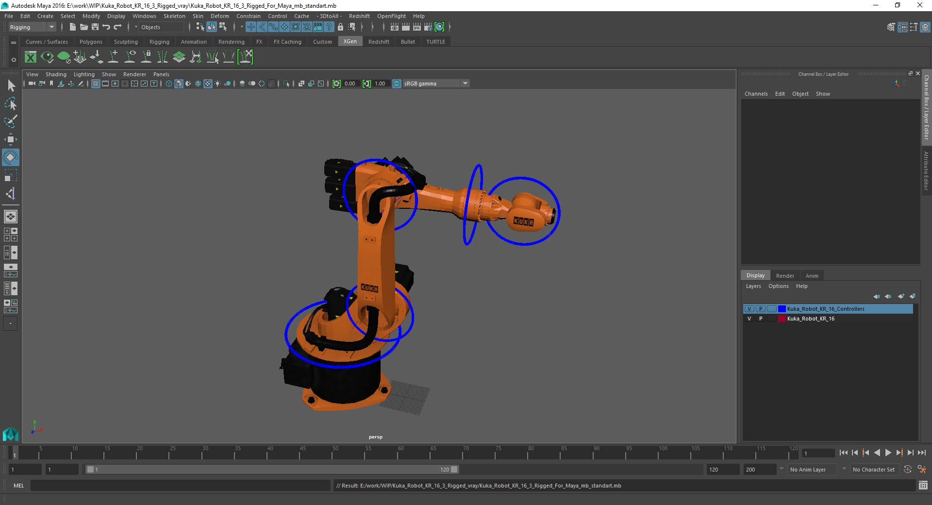This screenshot has height=505, width=932.
Task: Choose the Rotate tool
Action: pyautogui.click(x=11, y=157)
